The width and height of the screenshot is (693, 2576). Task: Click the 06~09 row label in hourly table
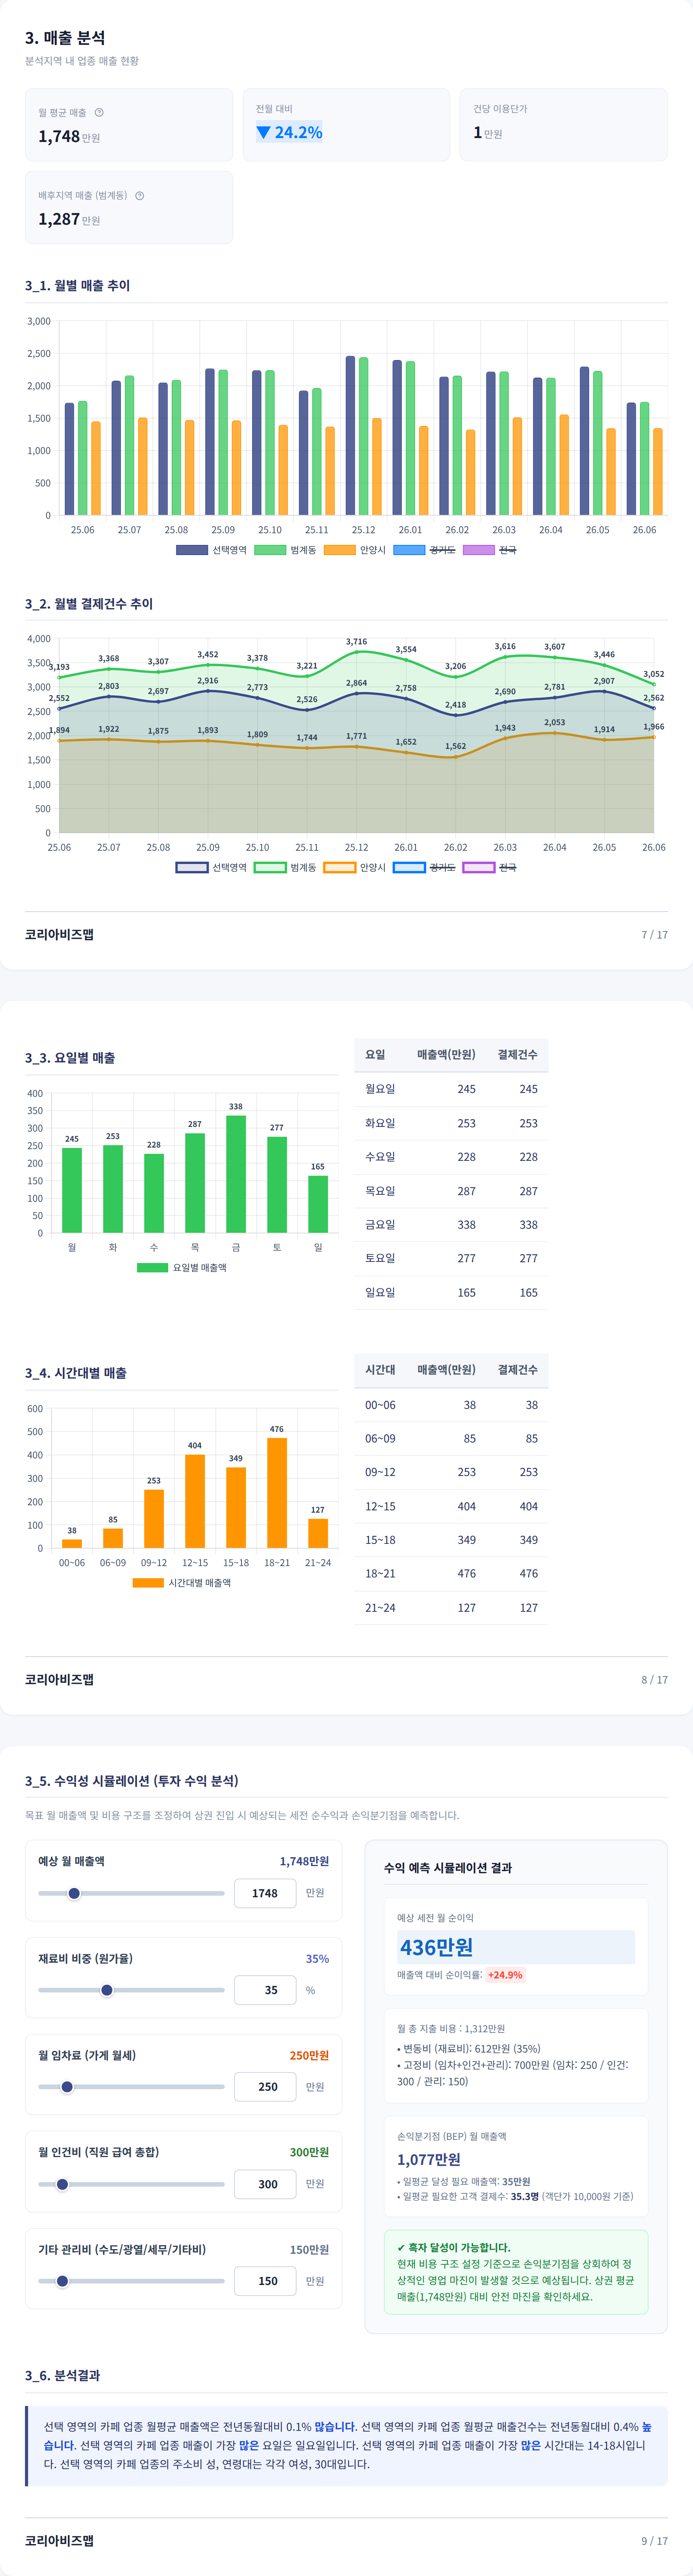380,1439
